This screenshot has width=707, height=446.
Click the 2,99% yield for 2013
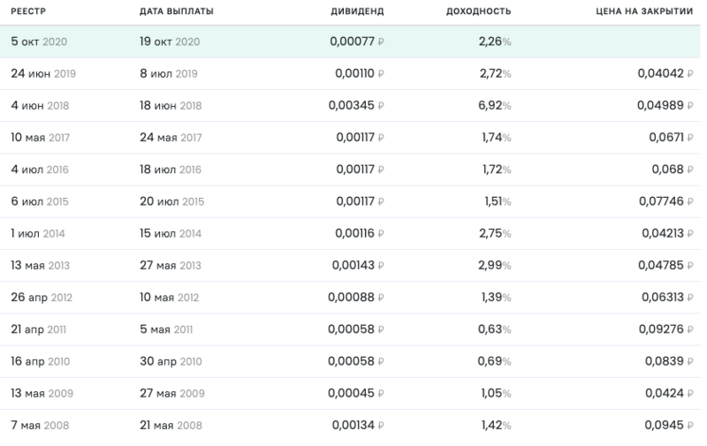point(495,265)
